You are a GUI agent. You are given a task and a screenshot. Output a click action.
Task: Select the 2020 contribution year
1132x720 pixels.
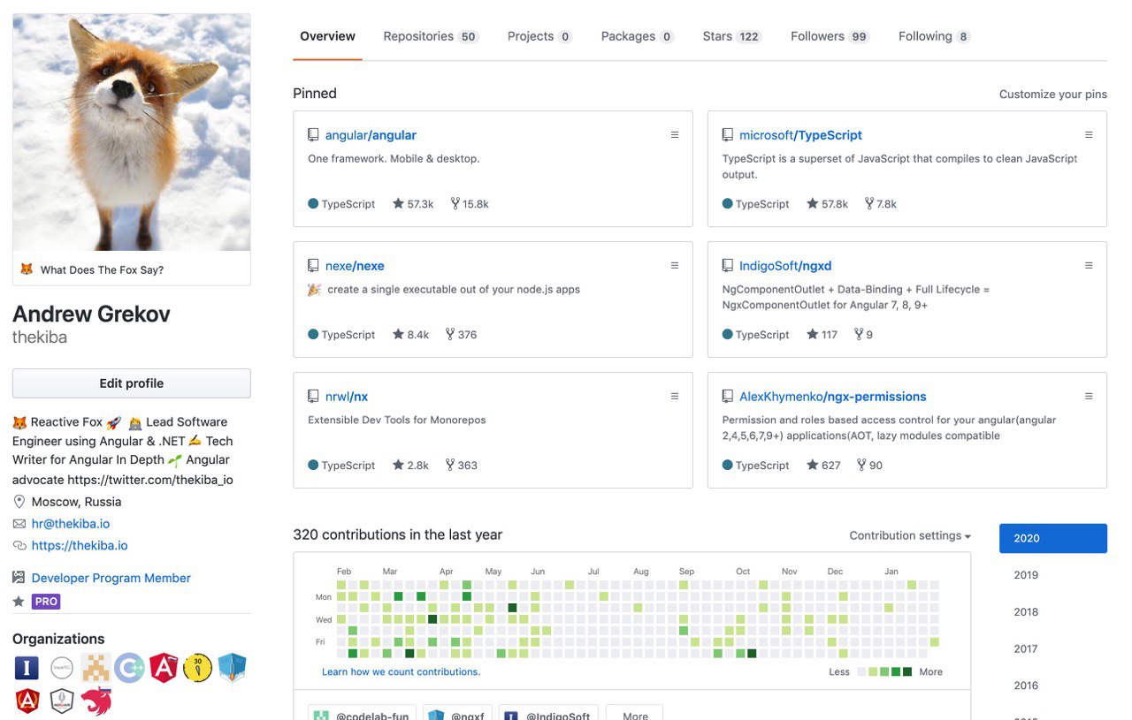point(1053,538)
